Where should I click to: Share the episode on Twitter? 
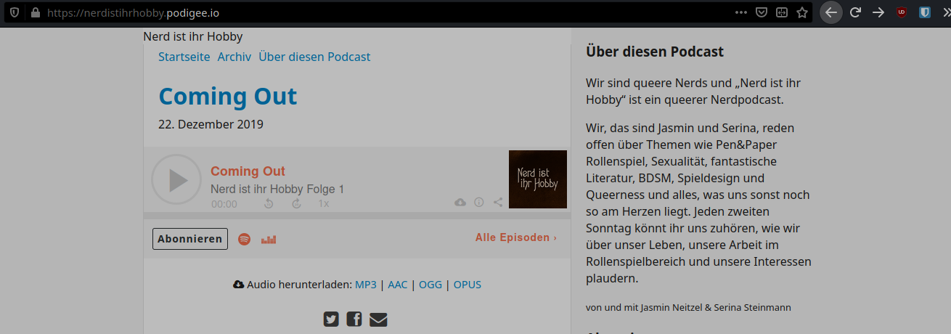pos(331,319)
